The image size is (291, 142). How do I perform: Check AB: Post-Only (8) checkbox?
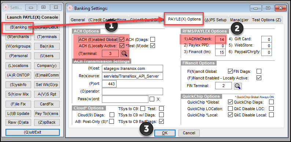click(x=112, y=122)
